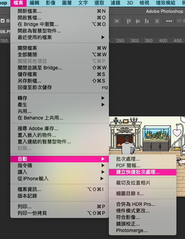Image resolution: width=185 pixels, height=239 pixels.
Task: Choose 置入連結的智慧型物件... entry
Action: click(60, 142)
